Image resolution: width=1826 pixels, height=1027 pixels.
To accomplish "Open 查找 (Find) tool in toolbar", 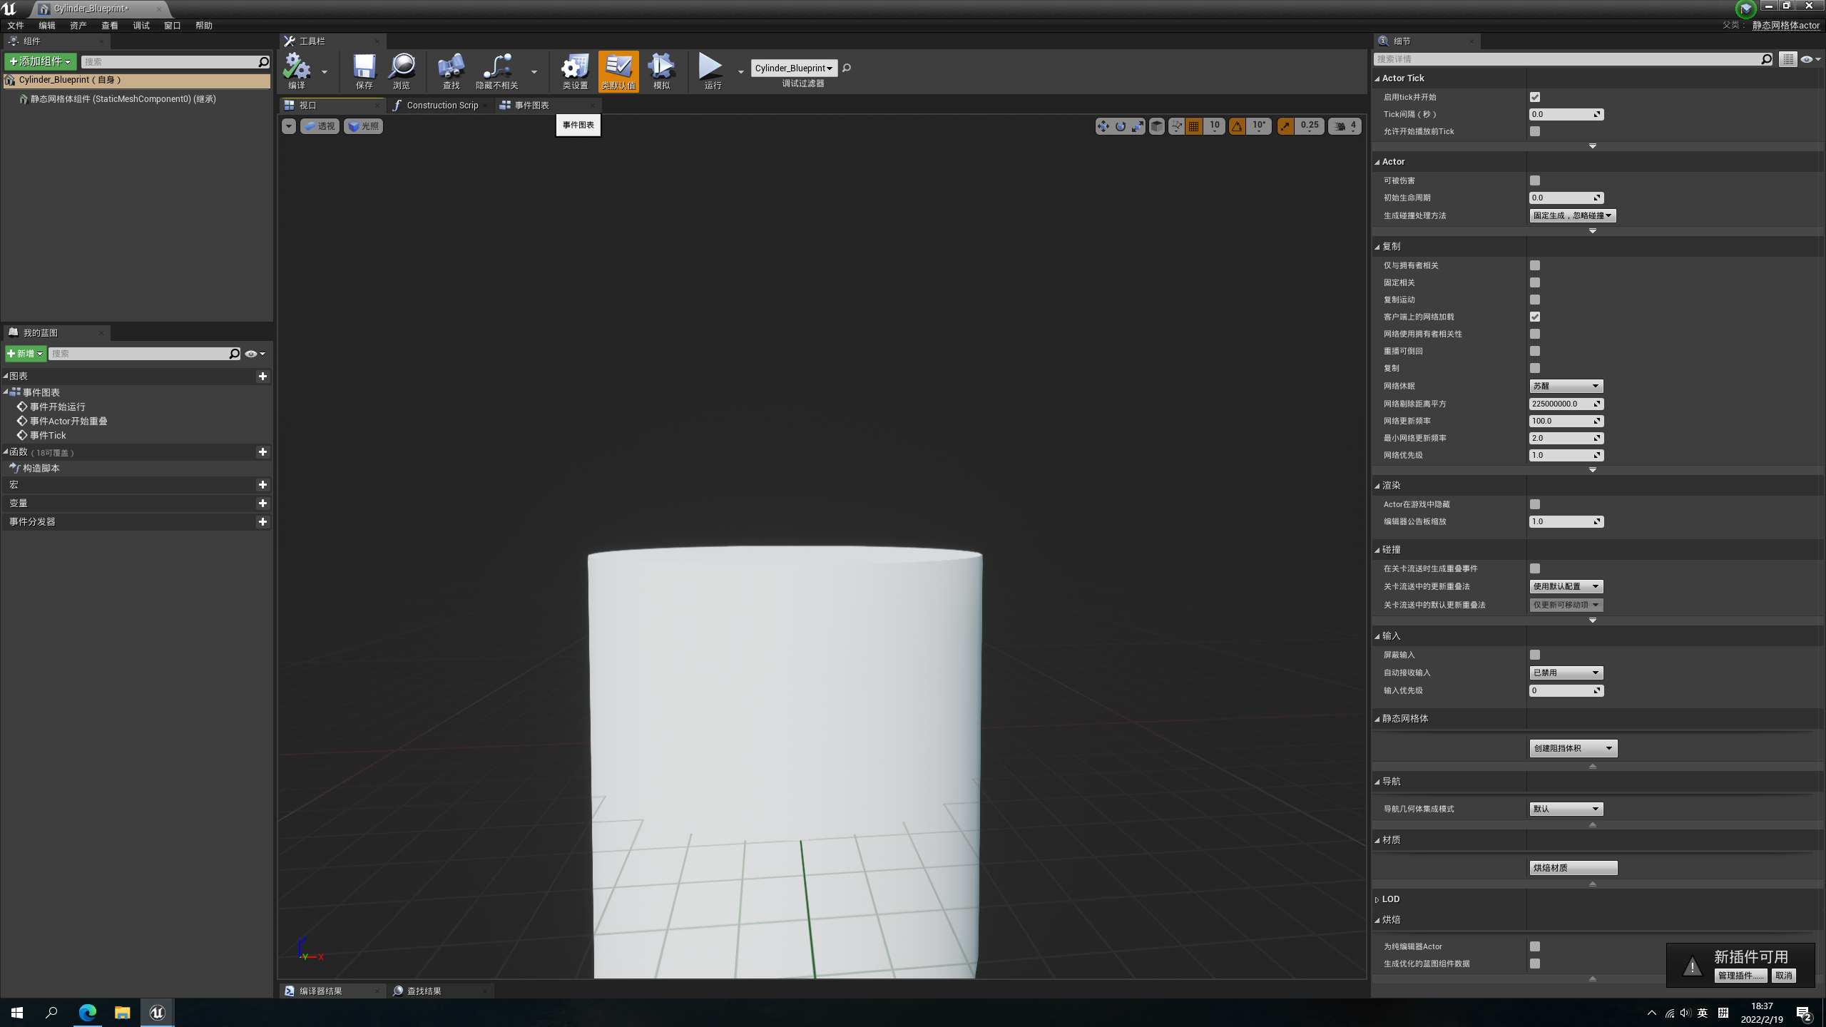I will (451, 71).
